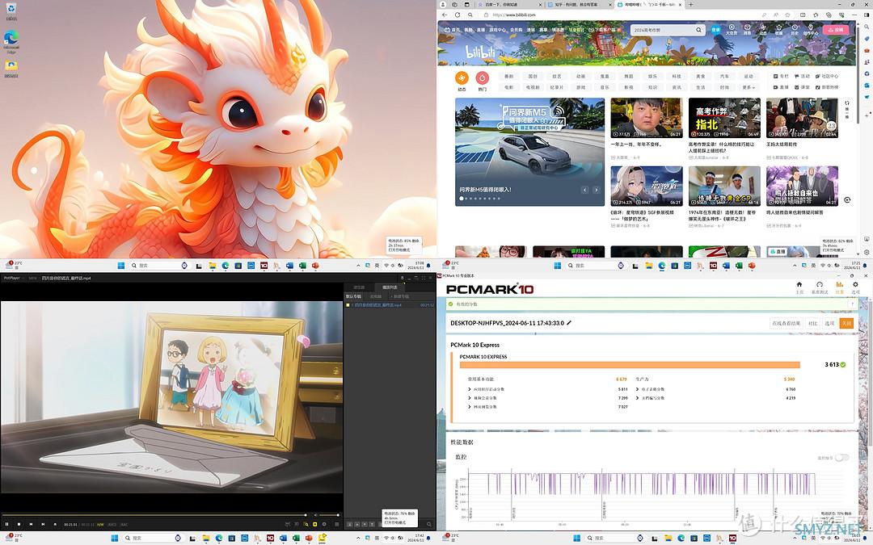
Task: Mute audio with the PotPlayer speaker icon
Action: 315,515
